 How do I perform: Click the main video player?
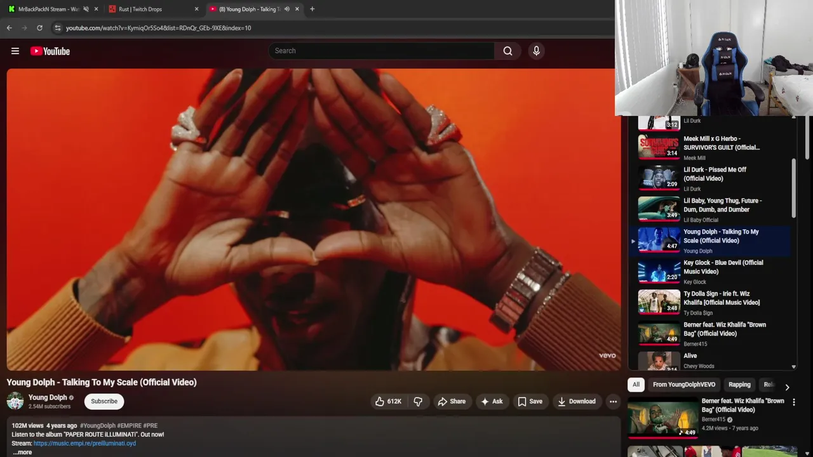(x=314, y=219)
